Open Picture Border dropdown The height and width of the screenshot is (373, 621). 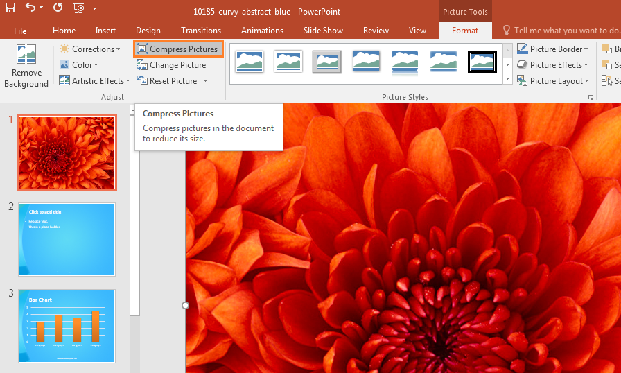tap(552, 49)
